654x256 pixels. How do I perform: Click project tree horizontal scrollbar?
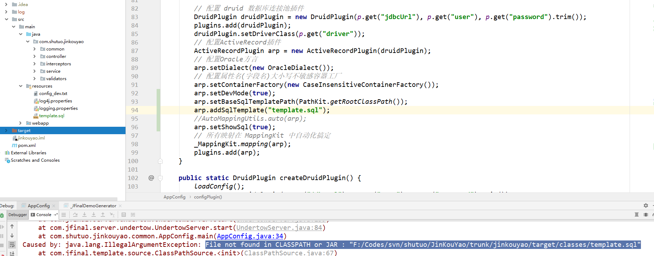(58, 199)
